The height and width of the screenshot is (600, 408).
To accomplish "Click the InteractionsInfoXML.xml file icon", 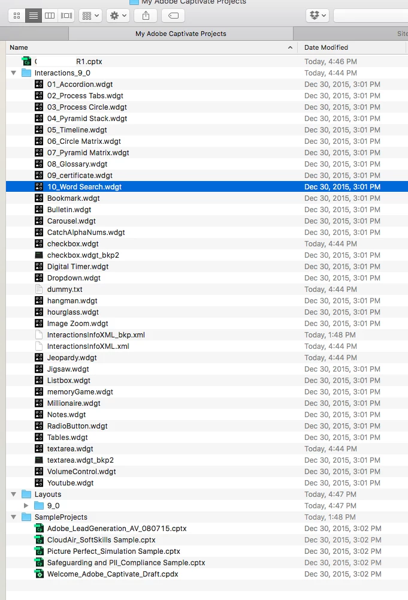I will pyautogui.click(x=39, y=346).
